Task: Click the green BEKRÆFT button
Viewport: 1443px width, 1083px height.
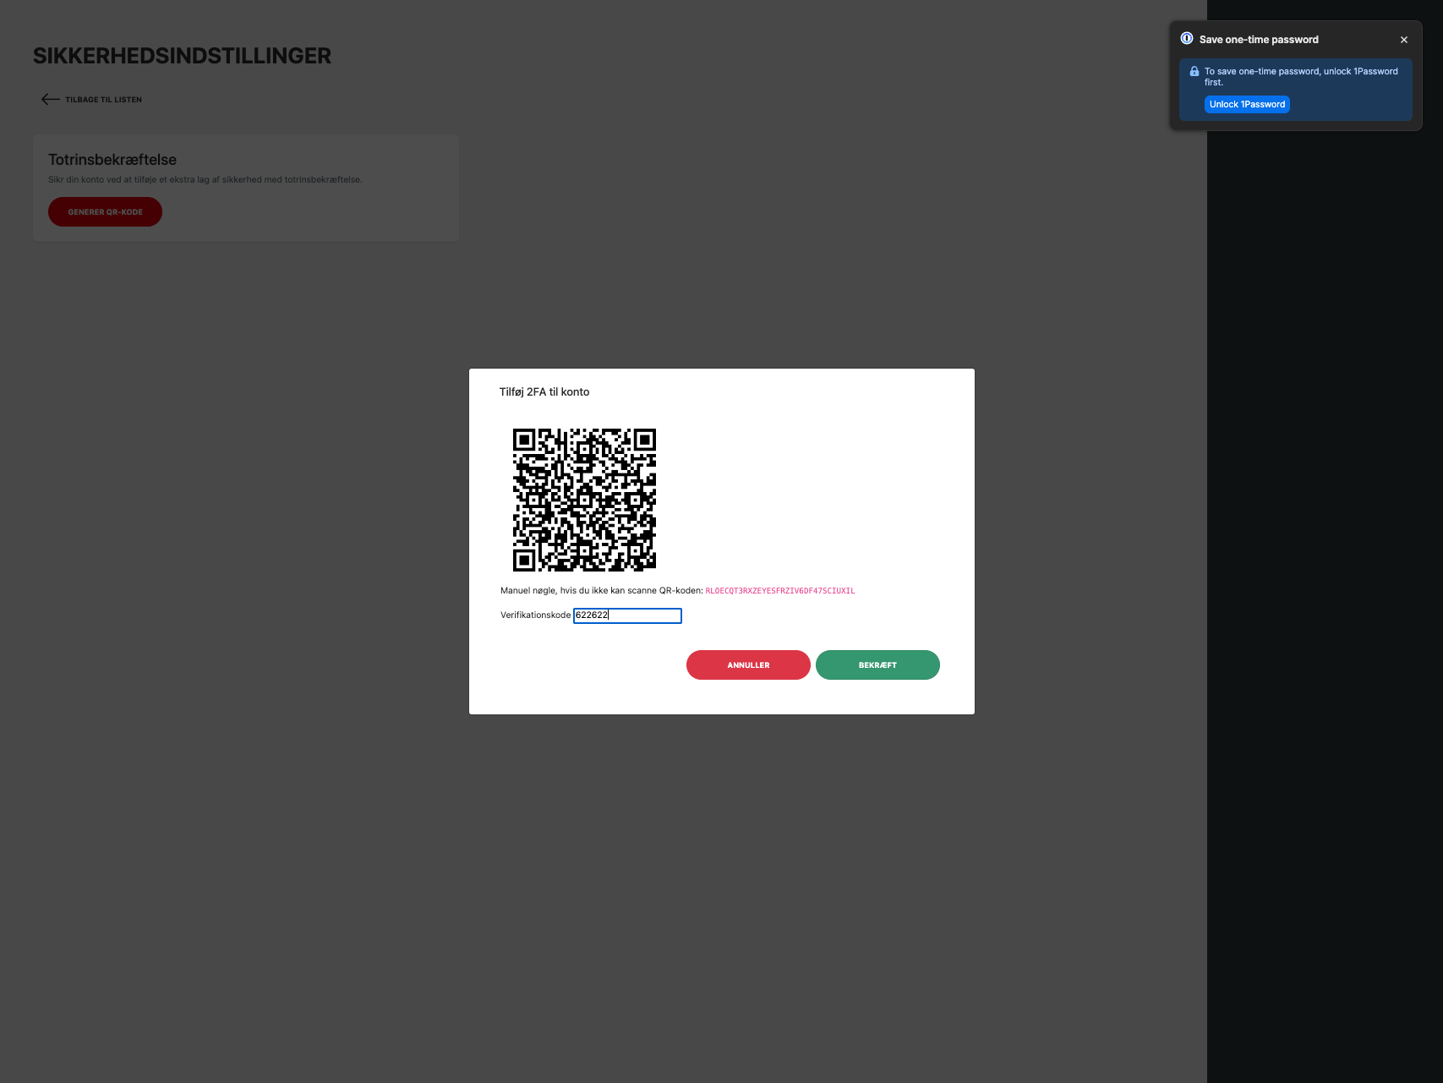Action: [877, 665]
